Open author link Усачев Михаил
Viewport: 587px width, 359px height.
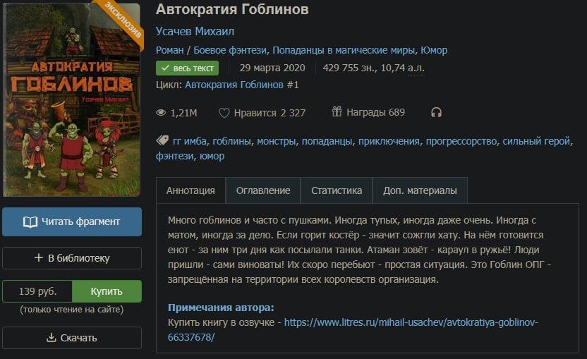coord(195,31)
